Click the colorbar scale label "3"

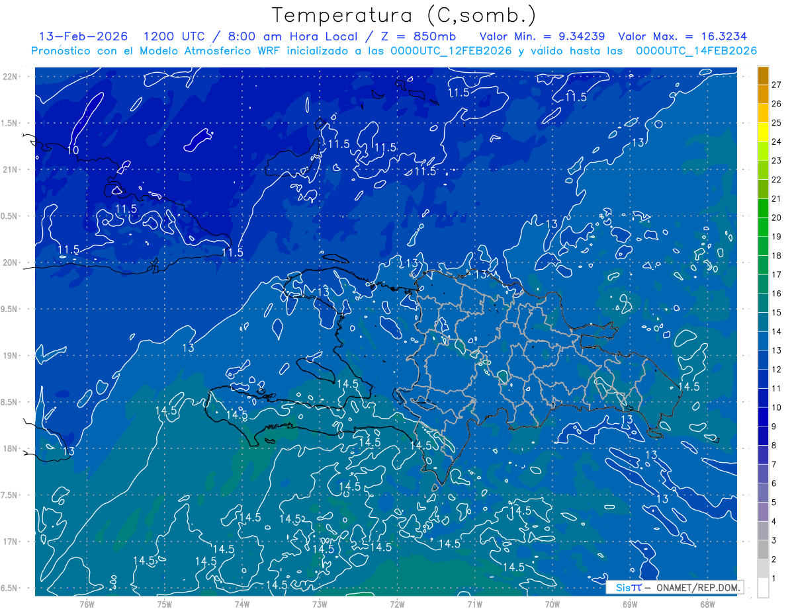(x=774, y=540)
